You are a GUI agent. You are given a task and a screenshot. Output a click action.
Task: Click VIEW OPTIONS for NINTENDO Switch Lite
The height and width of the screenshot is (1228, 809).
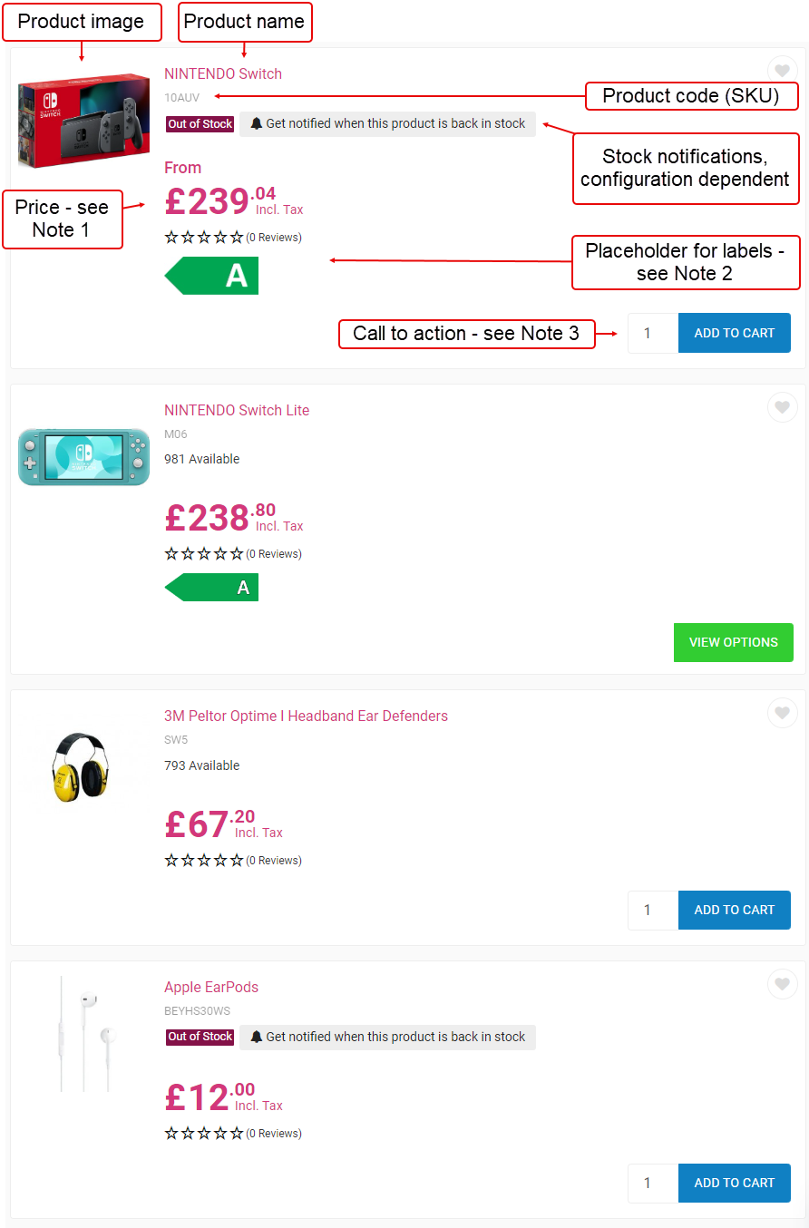[x=733, y=642]
